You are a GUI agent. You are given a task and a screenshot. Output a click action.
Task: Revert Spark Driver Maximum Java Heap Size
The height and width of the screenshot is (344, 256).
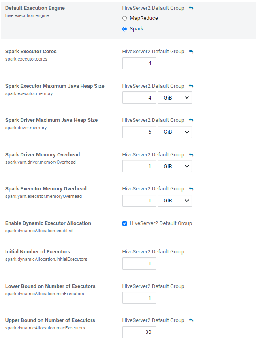[191, 120]
